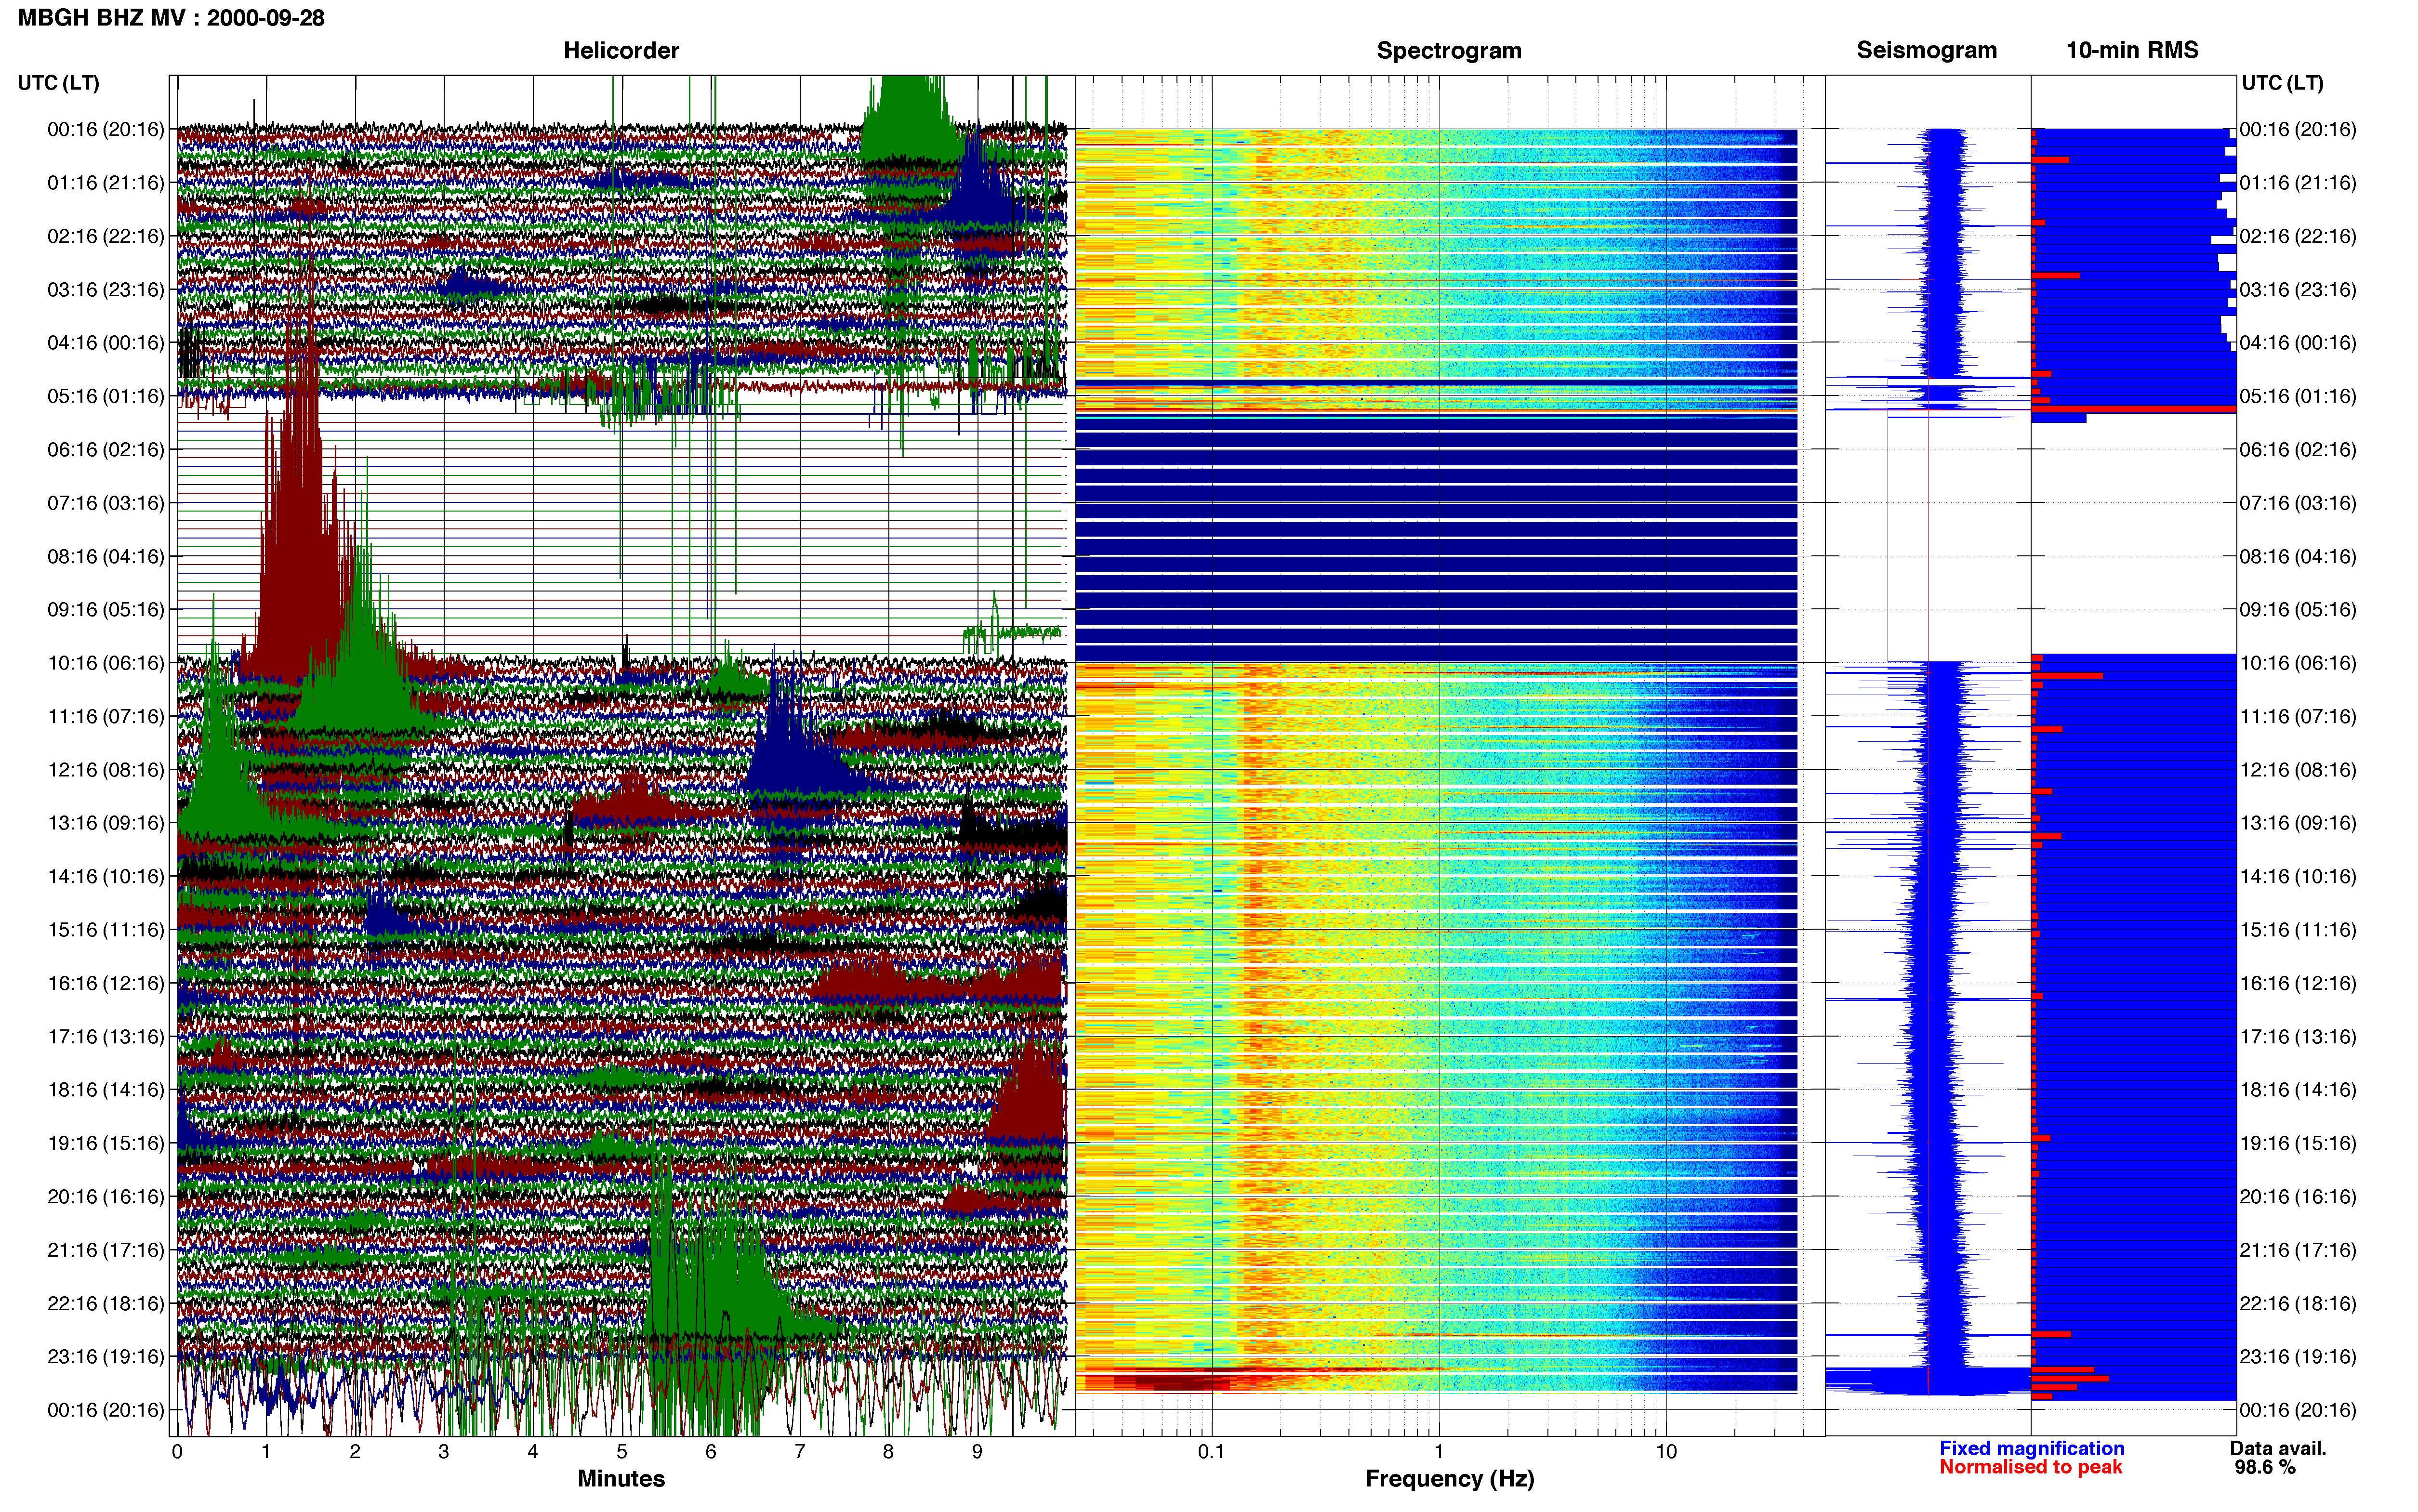Click tick 6 on the Minutes axis
2418x1512 pixels.
tap(710, 1452)
